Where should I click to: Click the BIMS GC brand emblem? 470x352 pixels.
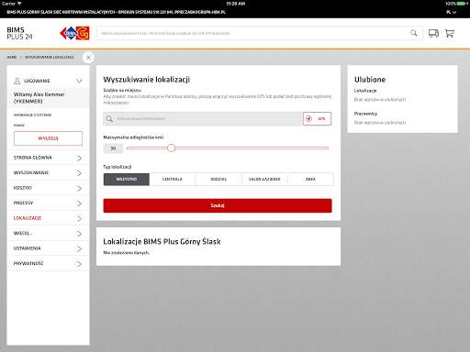74,33
